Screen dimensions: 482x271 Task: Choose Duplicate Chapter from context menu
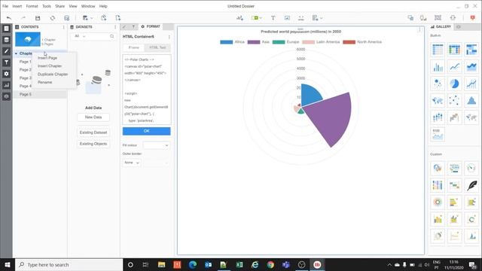[x=53, y=74]
